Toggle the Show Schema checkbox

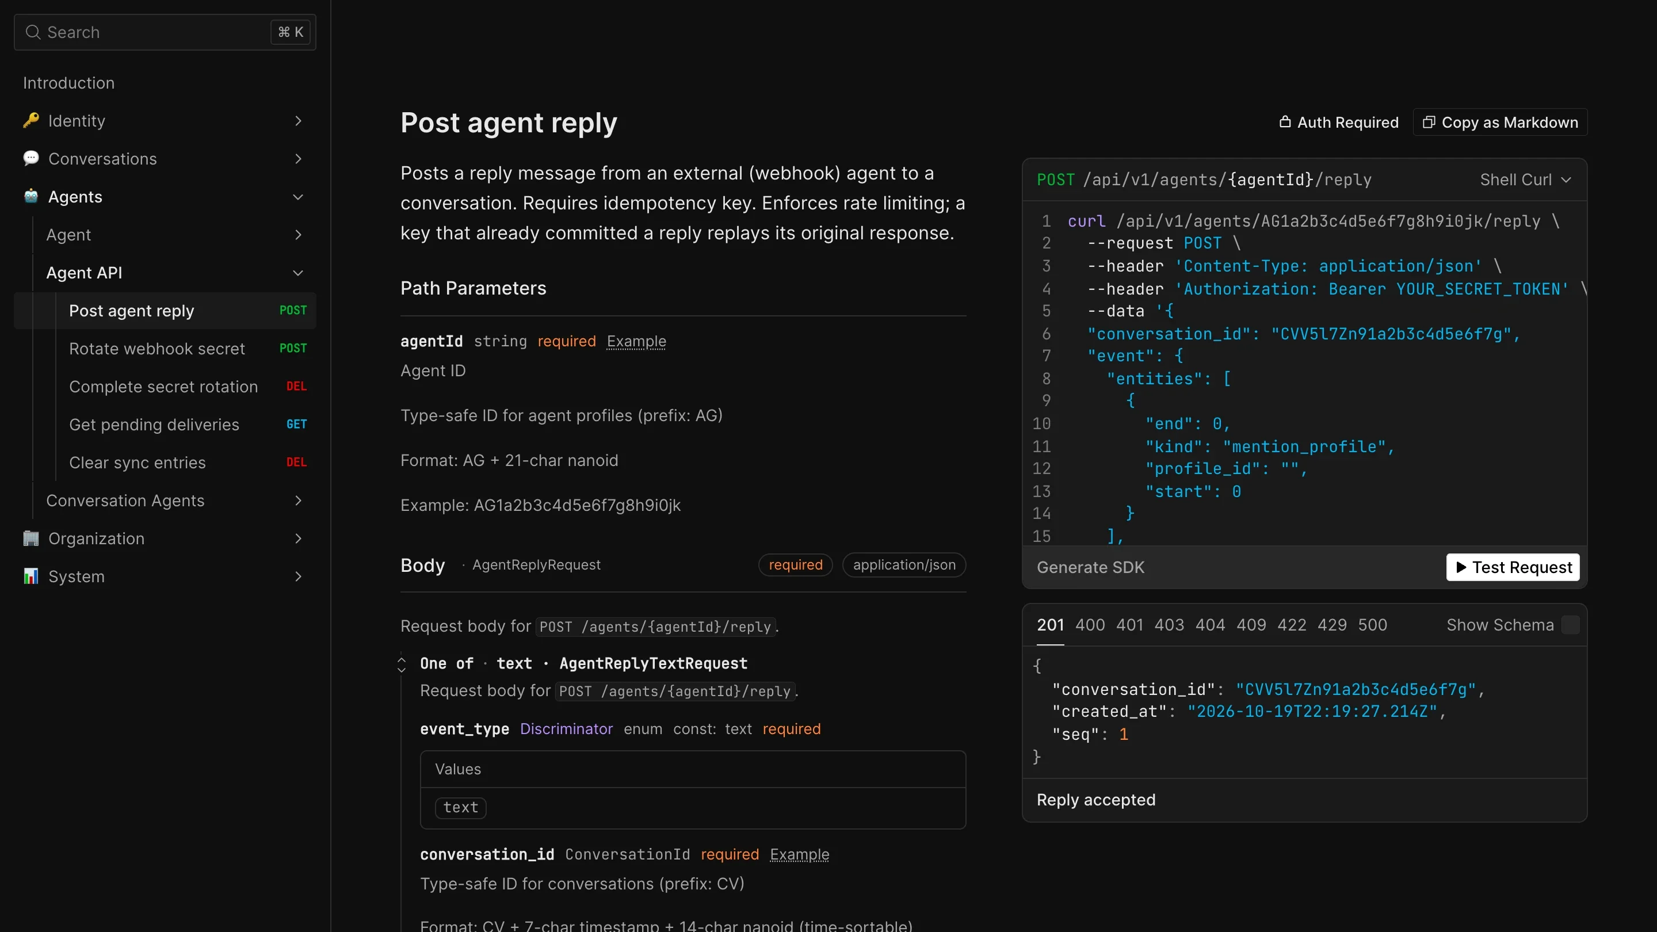coord(1570,625)
